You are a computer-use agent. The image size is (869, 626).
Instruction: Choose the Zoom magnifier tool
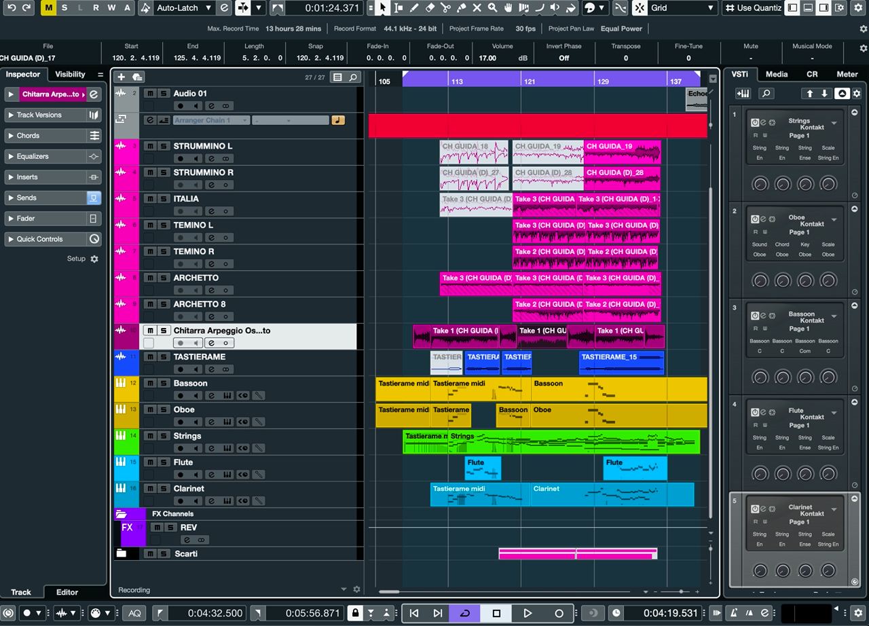(x=492, y=8)
